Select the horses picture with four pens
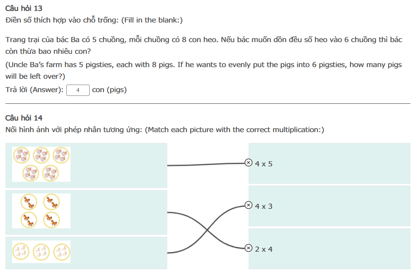Viewport: 415px width, 273px height. [41, 211]
